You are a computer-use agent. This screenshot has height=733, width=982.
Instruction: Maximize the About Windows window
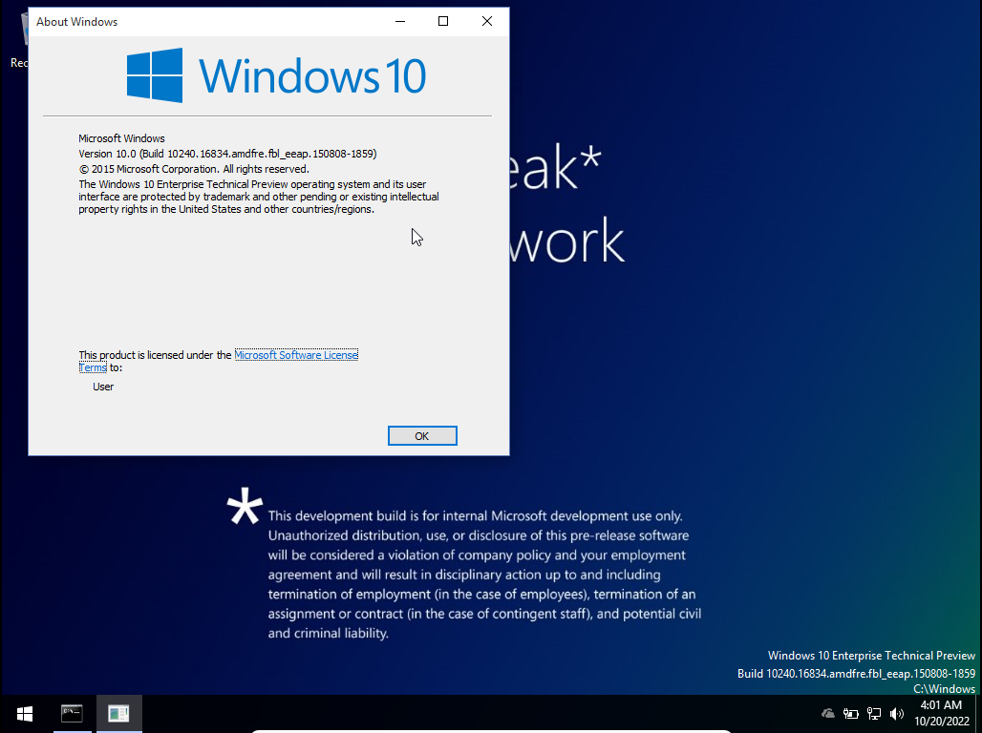pos(443,21)
